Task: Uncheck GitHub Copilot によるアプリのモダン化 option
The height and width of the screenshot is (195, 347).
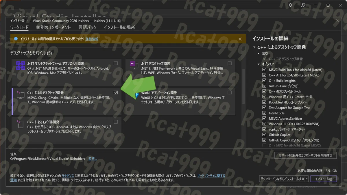Action: pyautogui.click(x=264, y=140)
